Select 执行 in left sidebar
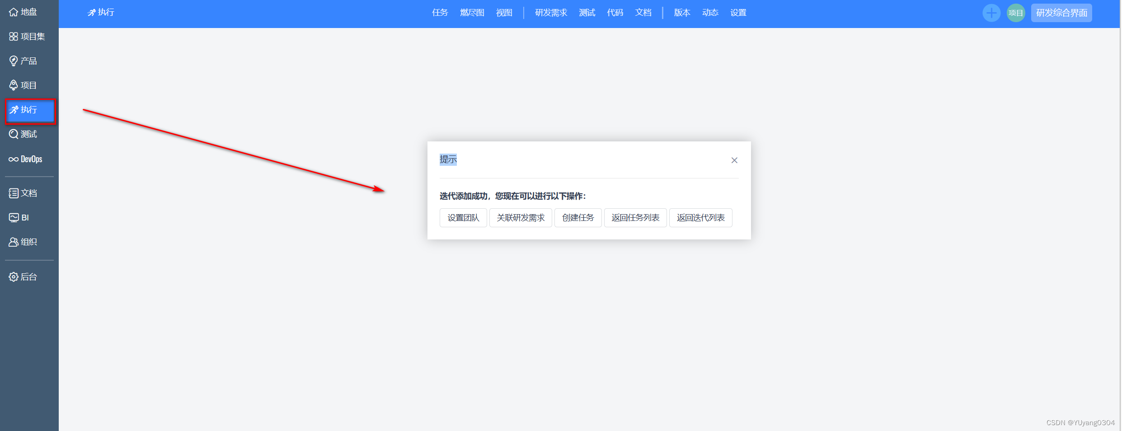This screenshot has height=431, width=1122. (x=30, y=110)
